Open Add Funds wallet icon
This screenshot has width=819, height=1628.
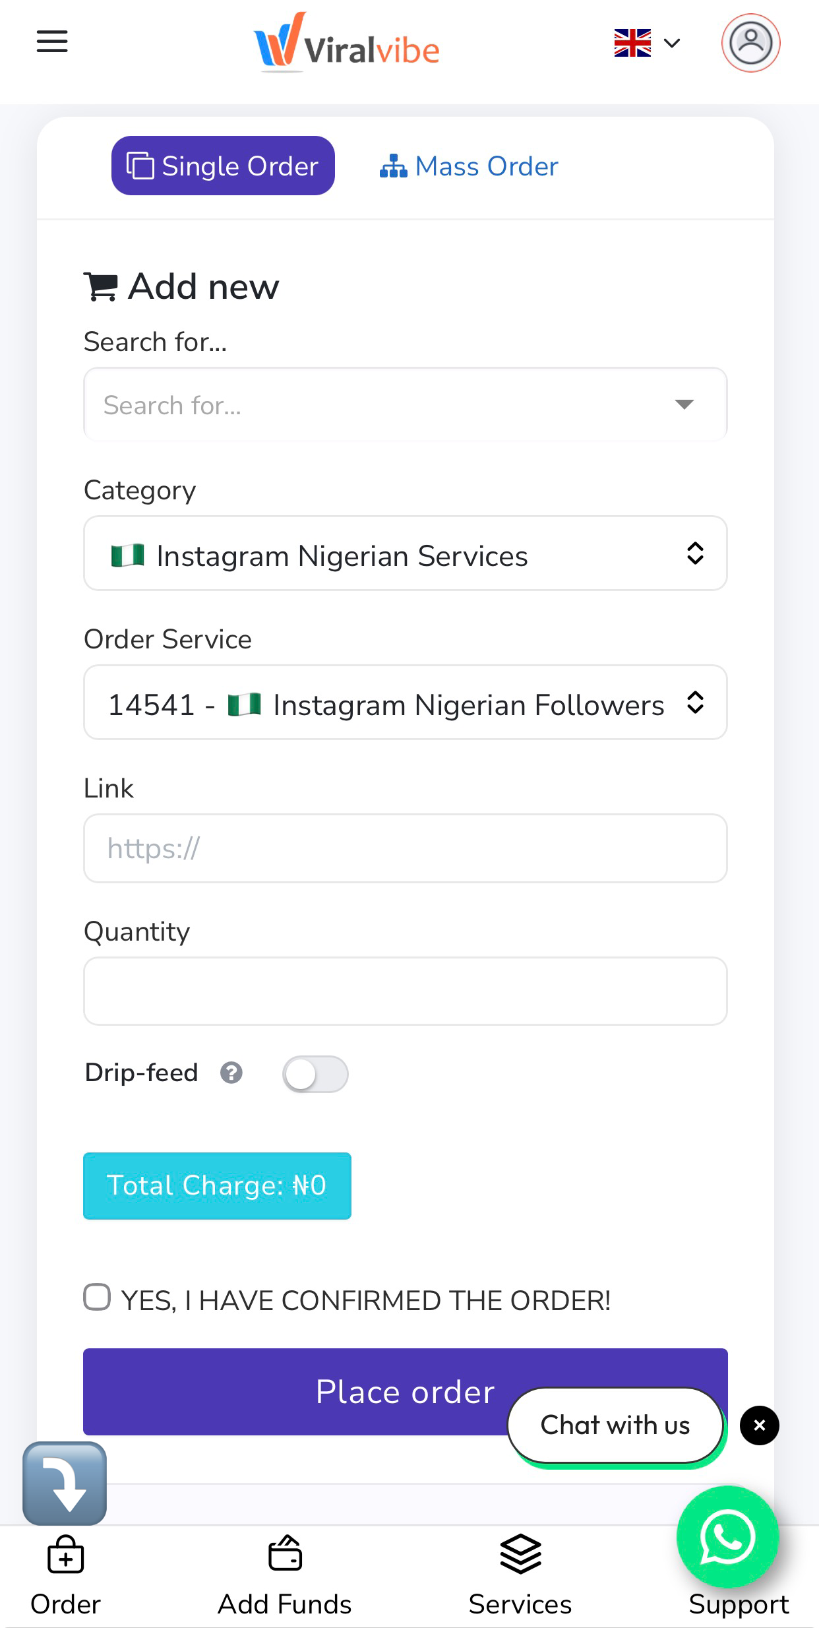click(x=285, y=1554)
